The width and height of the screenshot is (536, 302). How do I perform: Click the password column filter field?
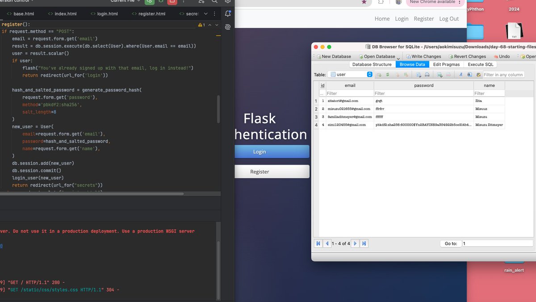(x=423, y=94)
